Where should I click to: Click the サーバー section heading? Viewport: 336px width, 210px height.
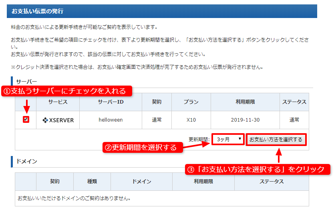tap(26, 81)
